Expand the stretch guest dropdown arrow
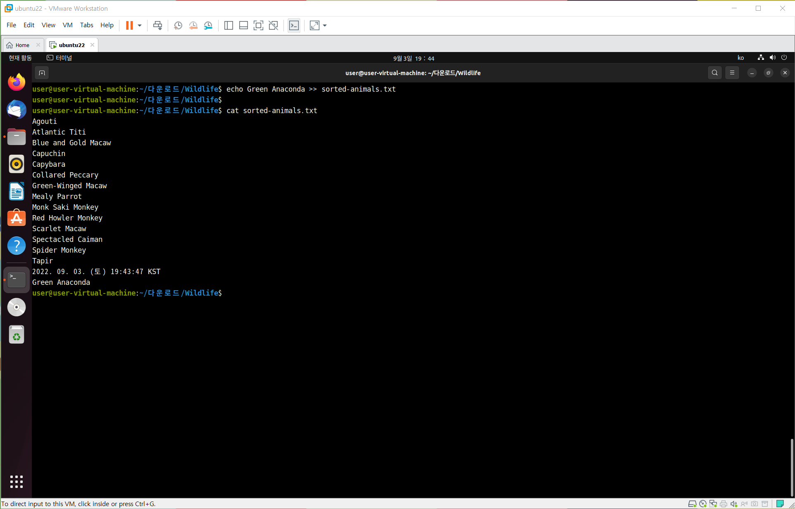The height and width of the screenshot is (509, 795). pos(325,26)
